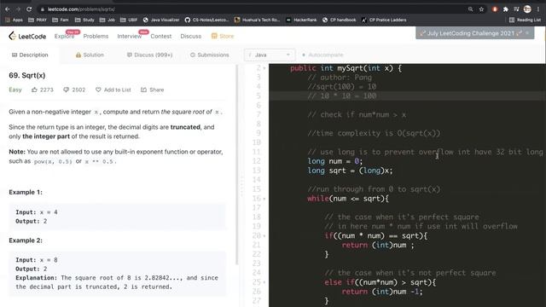546x307 pixels.
Task: Click the problem title 69. Sqrt(x)
Action: pyautogui.click(x=27, y=75)
